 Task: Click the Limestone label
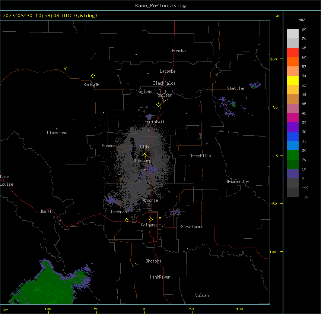(57, 133)
